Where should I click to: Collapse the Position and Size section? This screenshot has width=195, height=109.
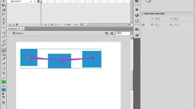pos(143,14)
